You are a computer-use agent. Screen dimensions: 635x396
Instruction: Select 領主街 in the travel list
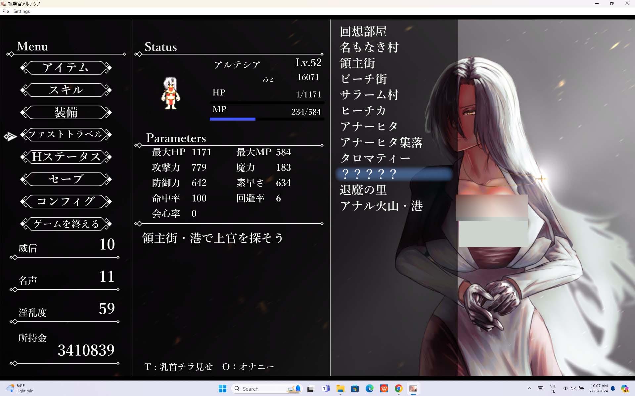coord(357,63)
